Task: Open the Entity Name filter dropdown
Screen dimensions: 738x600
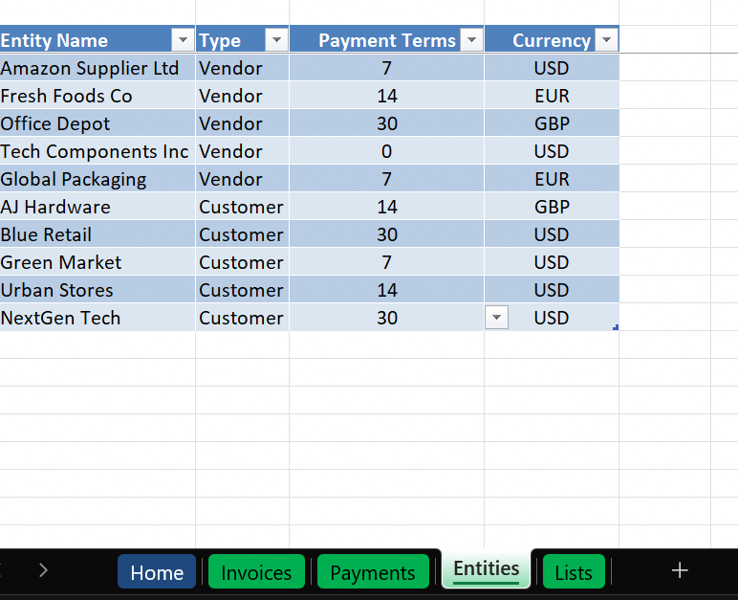Action: pos(182,40)
